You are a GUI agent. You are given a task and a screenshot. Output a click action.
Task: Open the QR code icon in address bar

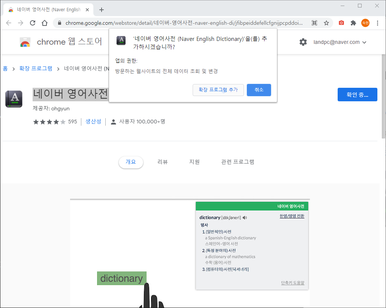click(x=314, y=23)
